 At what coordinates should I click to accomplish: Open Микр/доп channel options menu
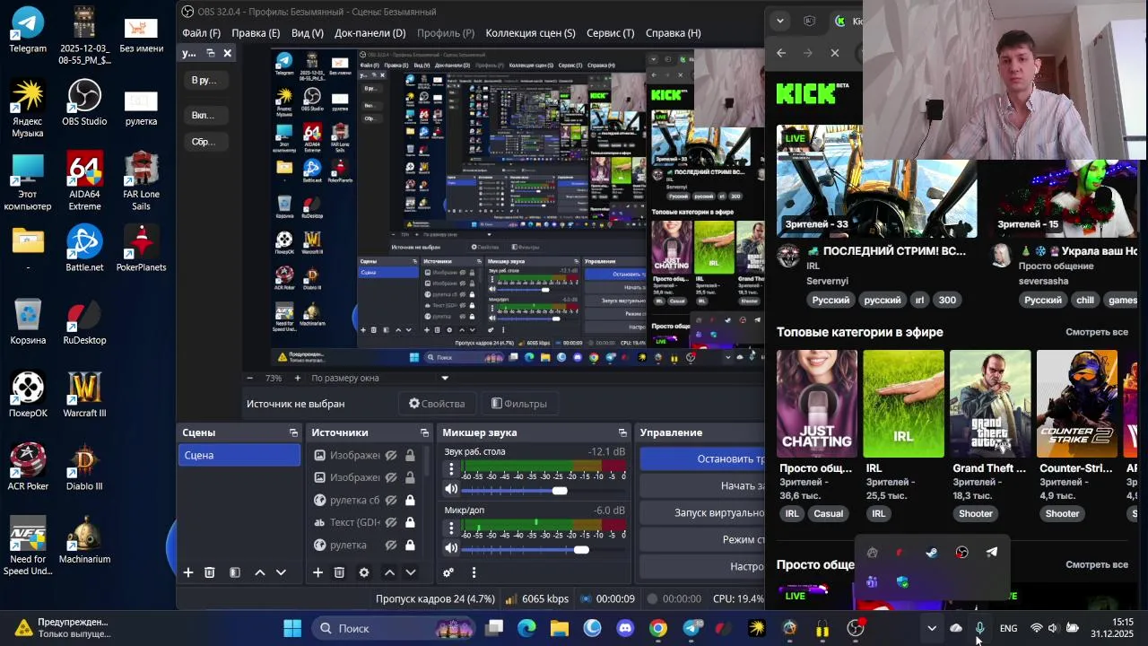(x=451, y=528)
